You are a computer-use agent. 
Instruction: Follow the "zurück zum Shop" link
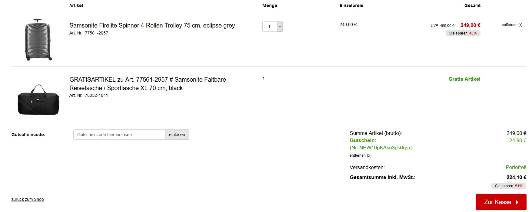coord(28,199)
